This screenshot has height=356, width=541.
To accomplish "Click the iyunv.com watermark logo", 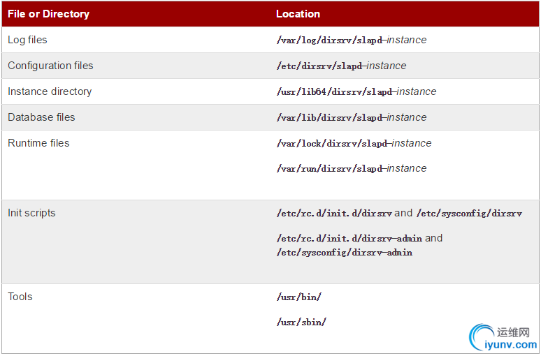I will pos(503,337).
